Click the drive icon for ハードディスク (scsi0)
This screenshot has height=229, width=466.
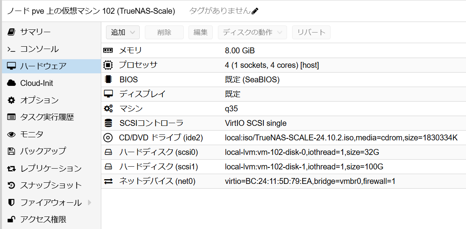(108, 153)
